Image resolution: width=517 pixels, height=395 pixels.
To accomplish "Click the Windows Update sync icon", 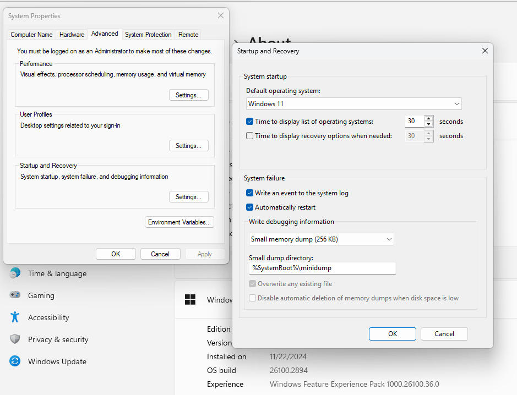I will (15, 361).
